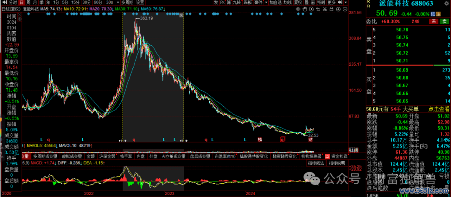Zoom in with the plus circle icon

tap(338, 9)
